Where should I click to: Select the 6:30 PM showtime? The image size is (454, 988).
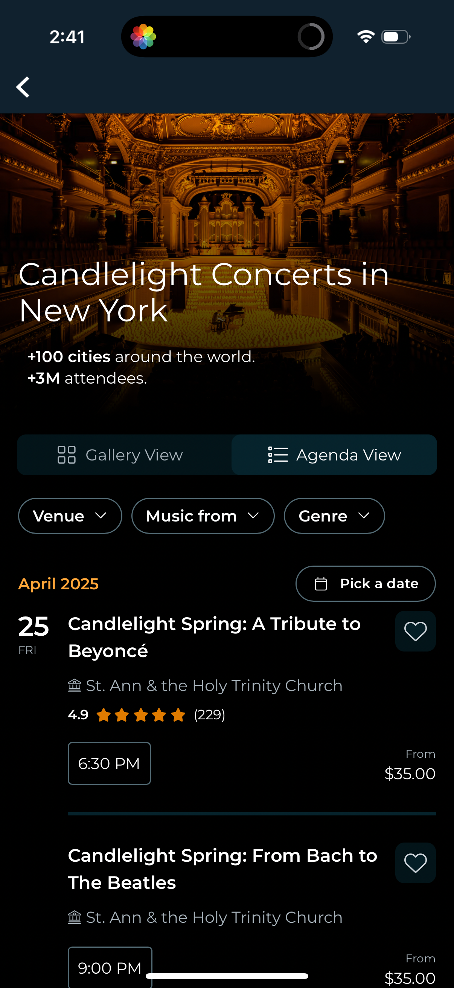click(109, 763)
